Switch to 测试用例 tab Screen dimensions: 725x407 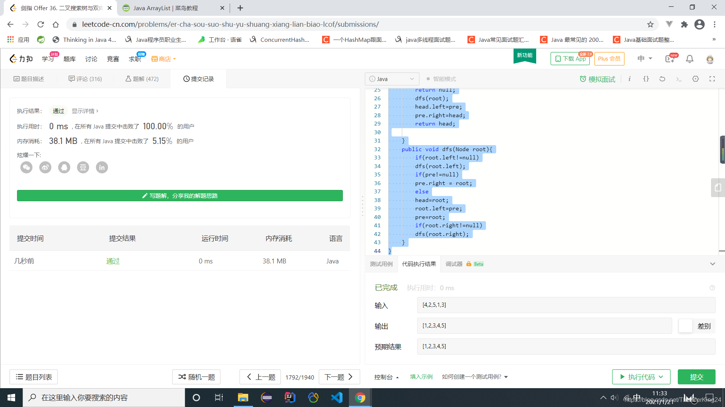(x=381, y=264)
